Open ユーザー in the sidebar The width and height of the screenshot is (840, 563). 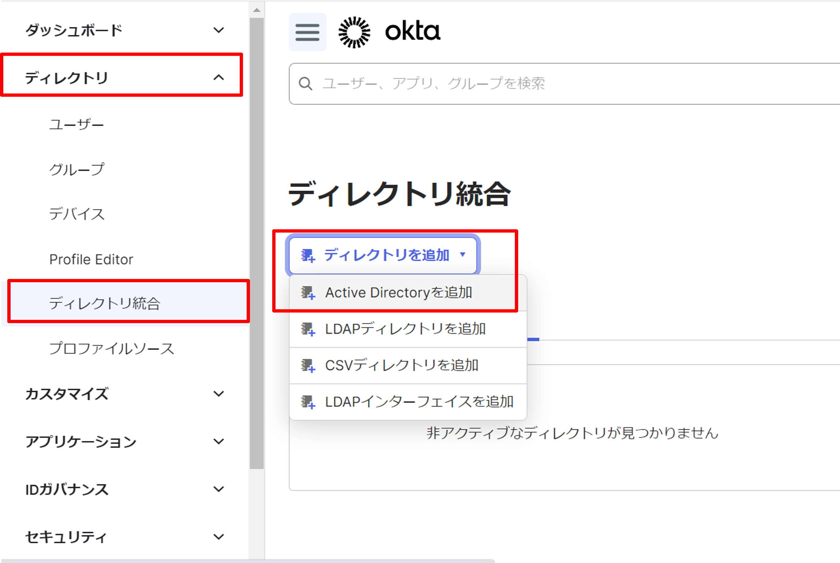(77, 125)
